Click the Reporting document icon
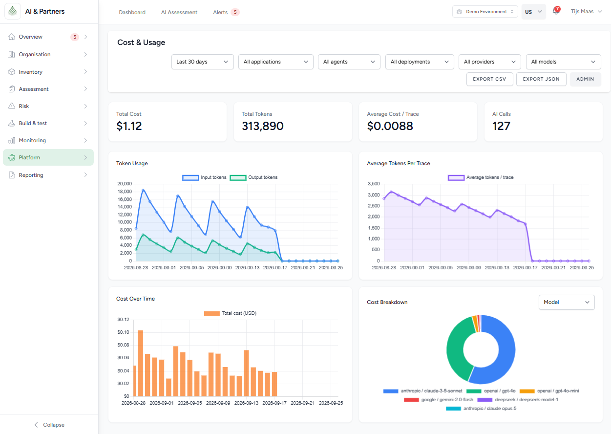Screen dimensions: 611x434 click(x=12, y=175)
